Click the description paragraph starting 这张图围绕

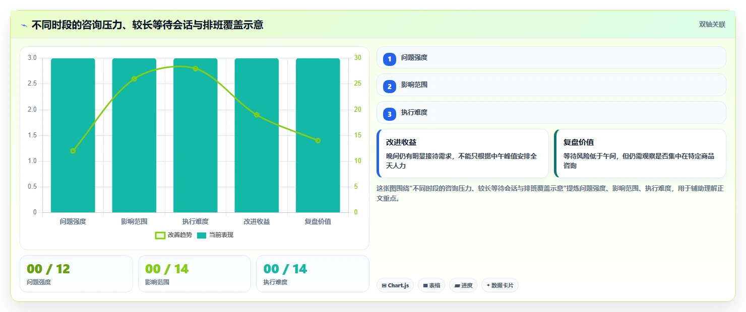pyautogui.click(x=550, y=193)
